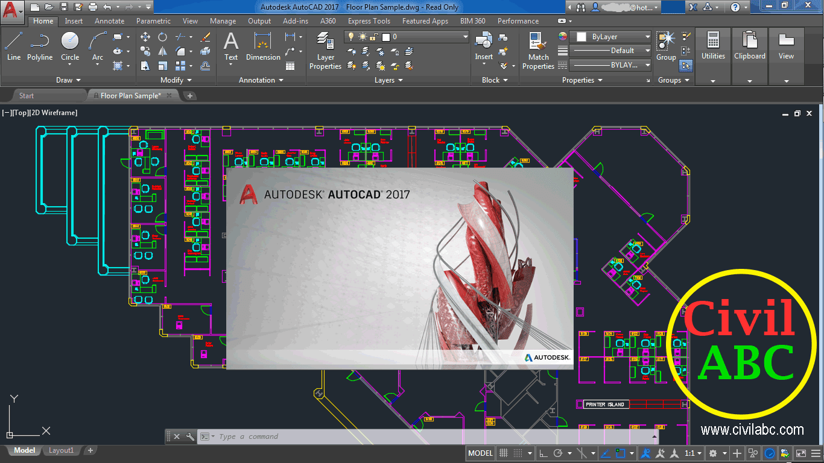Open the 1:1 annotation scale dropdown
The image size is (824, 463).
[x=693, y=453]
